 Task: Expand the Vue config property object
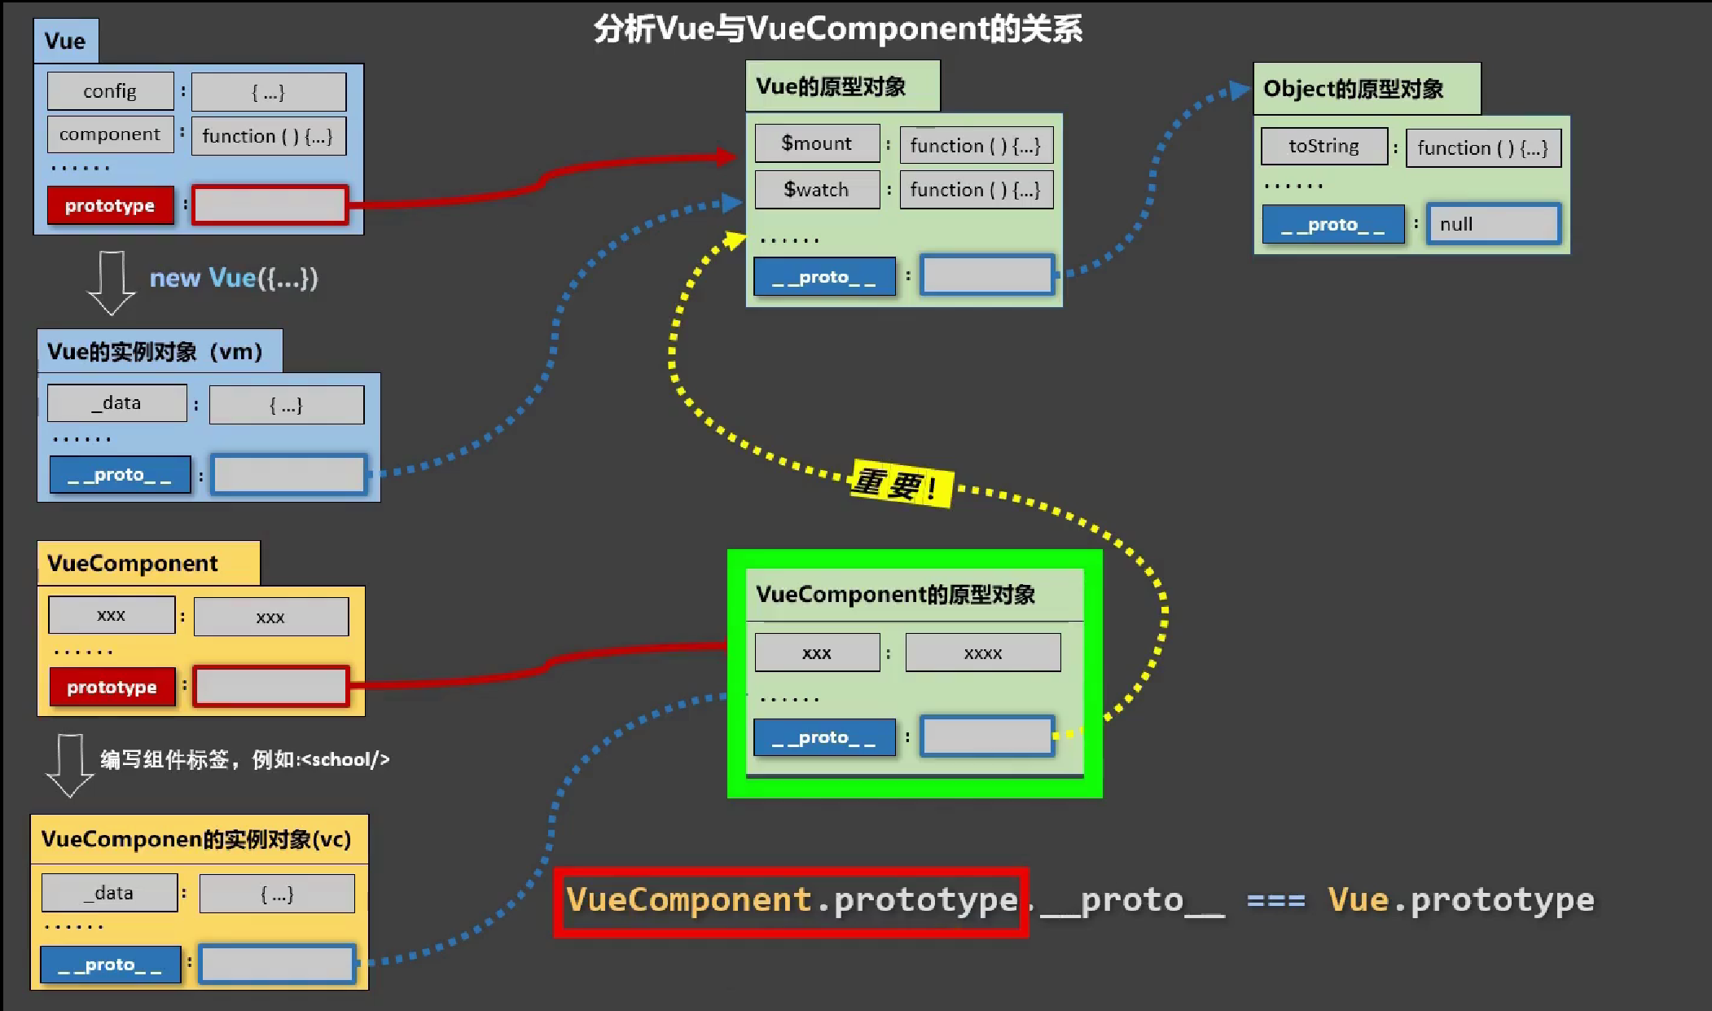(x=266, y=86)
